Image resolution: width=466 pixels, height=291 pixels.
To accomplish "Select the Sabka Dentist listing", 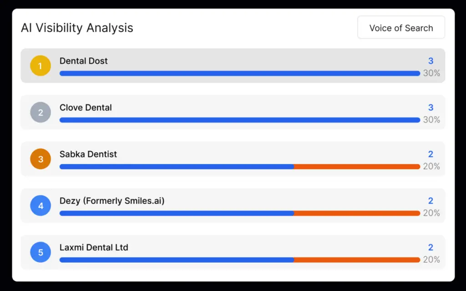I will (x=88, y=154).
